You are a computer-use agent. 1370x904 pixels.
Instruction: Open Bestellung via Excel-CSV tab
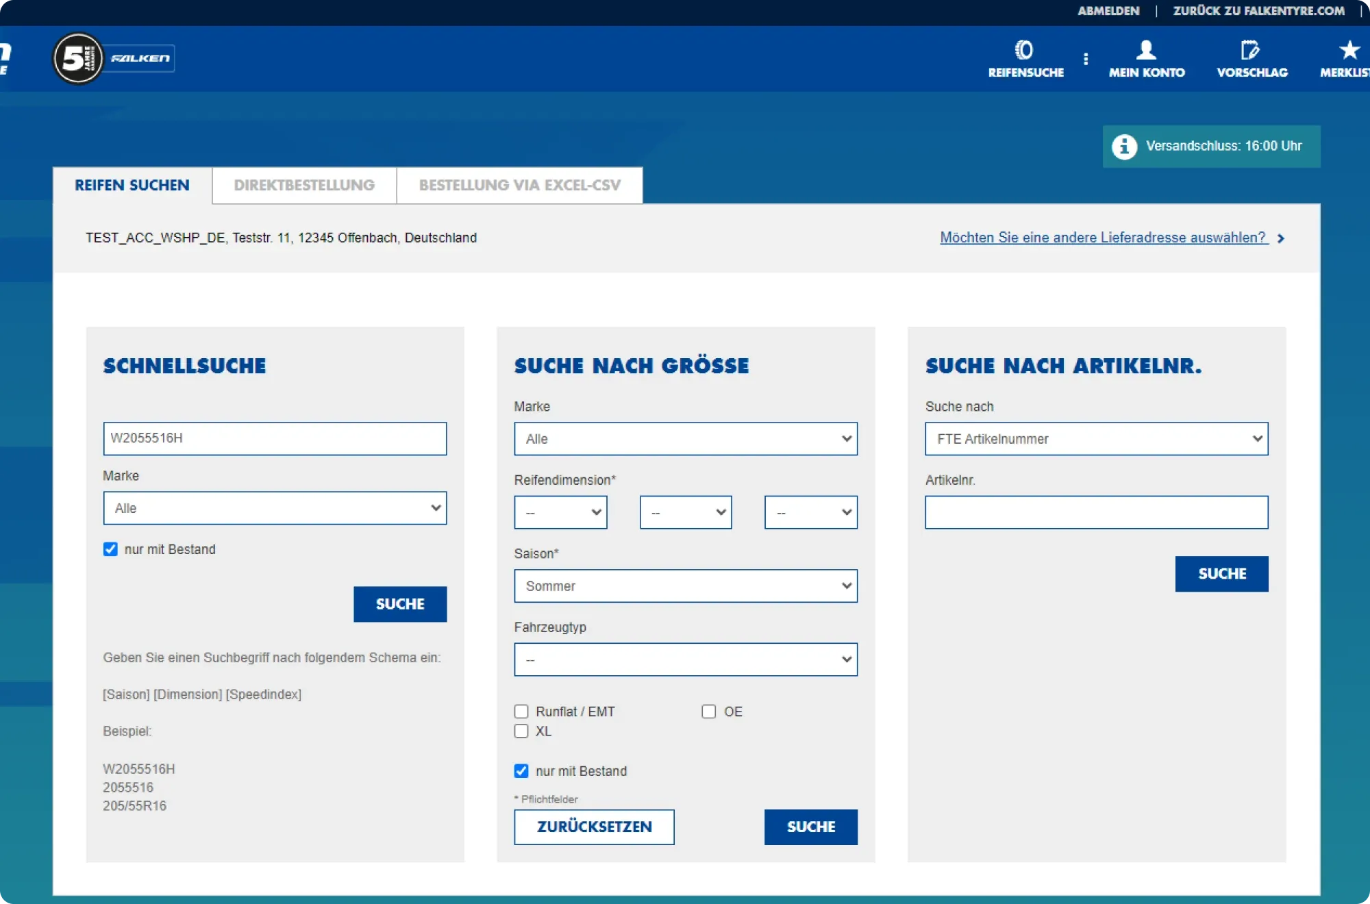(519, 186)
